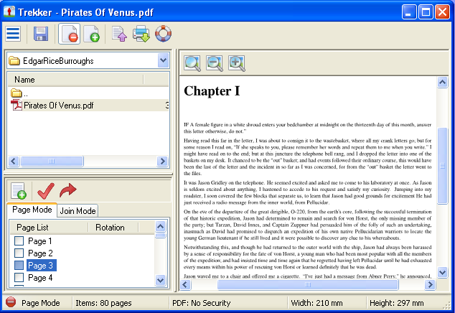The image size is (455, 313).
Task: Switch to the Join Mode tab
Action: (78, 211)
